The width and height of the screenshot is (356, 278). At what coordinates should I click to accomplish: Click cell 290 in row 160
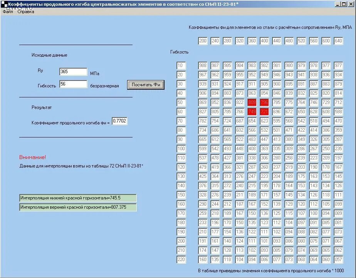pos(203,204)
